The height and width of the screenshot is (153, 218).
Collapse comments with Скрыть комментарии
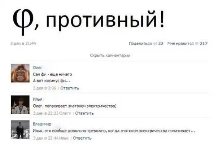click(110, 56)
